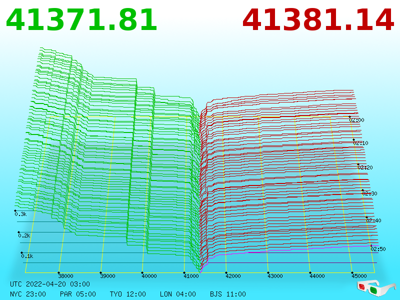Screen dimensions: 400x300
Task: Select the 43000 price axis label
Action: [x=275, y=276]
